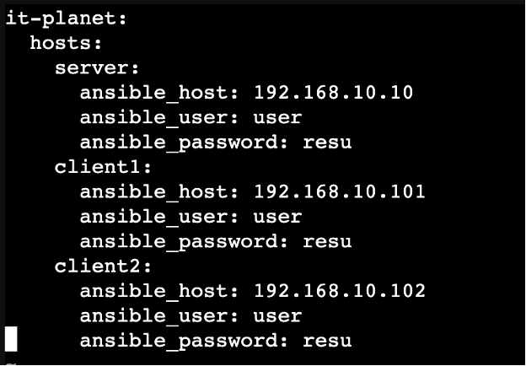526x366 pixels.
Task: Click the it-planet group name
Action: pyautogui.click(x=62, y=19)
